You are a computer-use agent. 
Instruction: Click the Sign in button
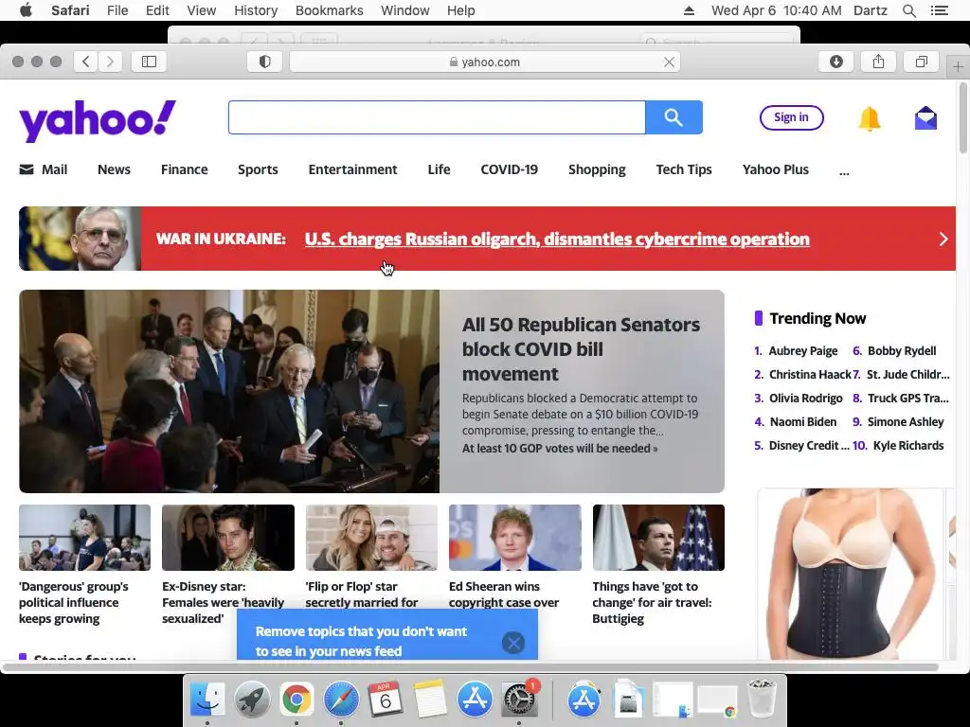click(791, 117)
